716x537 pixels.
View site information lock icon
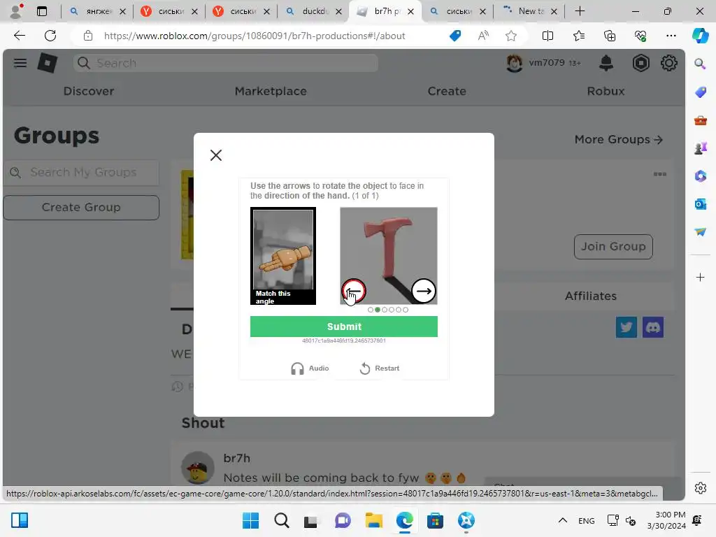tap(87, 36)
